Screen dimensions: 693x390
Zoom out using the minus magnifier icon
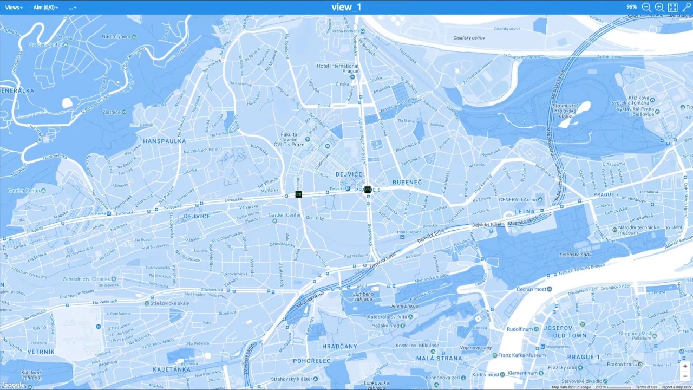tap(646, 7)
